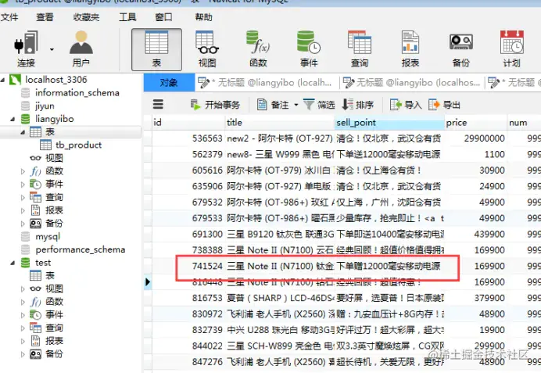
Task: Open the 连接 connection tool
Action: (x=26, y=49)
